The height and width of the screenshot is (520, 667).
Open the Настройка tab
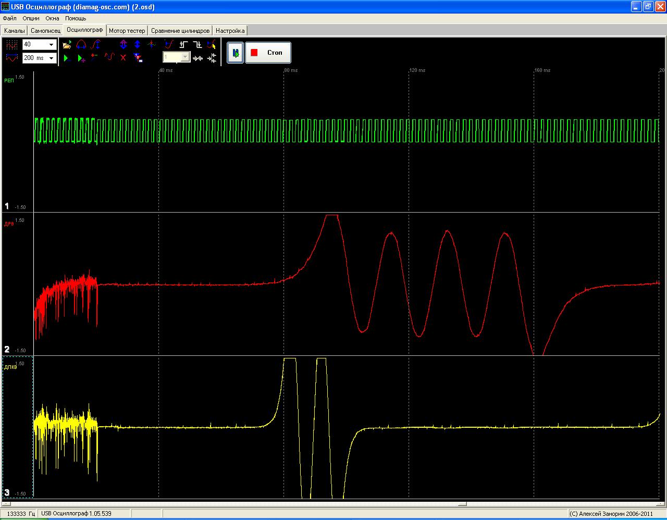(x=230, y=31)
